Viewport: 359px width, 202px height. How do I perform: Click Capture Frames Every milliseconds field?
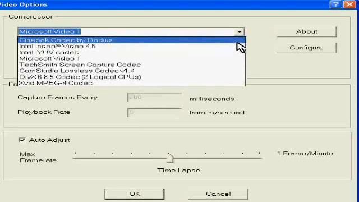(155, 97)
